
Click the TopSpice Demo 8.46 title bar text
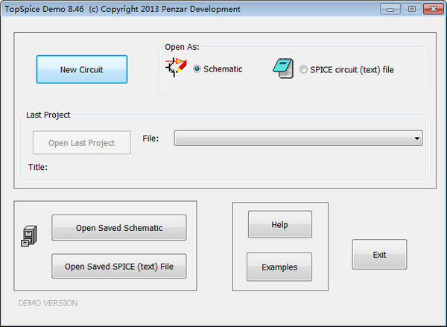(x=123, y=9)
